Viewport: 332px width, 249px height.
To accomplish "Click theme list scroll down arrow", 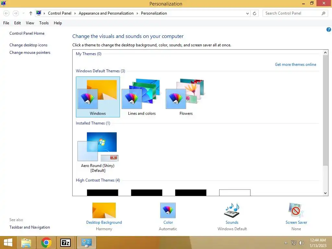I will (326, 193).
